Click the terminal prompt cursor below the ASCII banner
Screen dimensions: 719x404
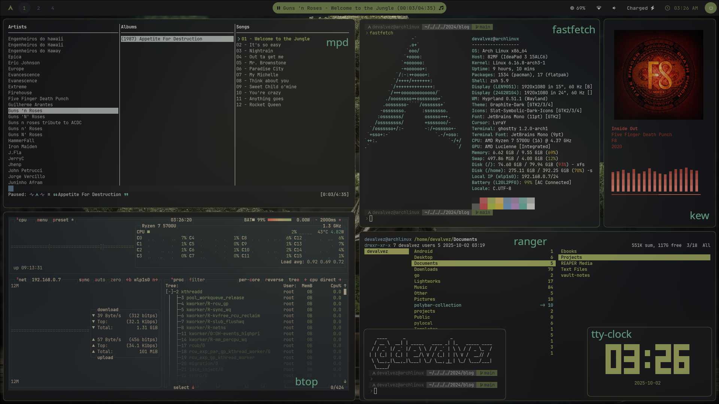375,391
